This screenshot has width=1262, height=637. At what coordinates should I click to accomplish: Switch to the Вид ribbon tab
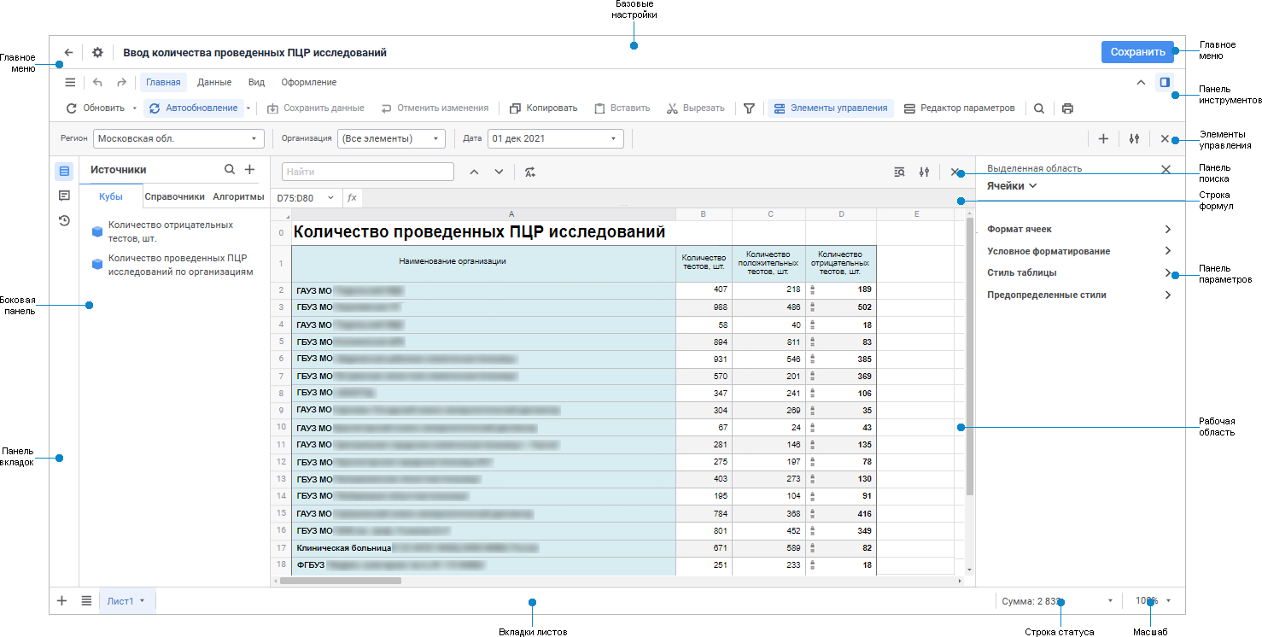(x=256, y=83)
